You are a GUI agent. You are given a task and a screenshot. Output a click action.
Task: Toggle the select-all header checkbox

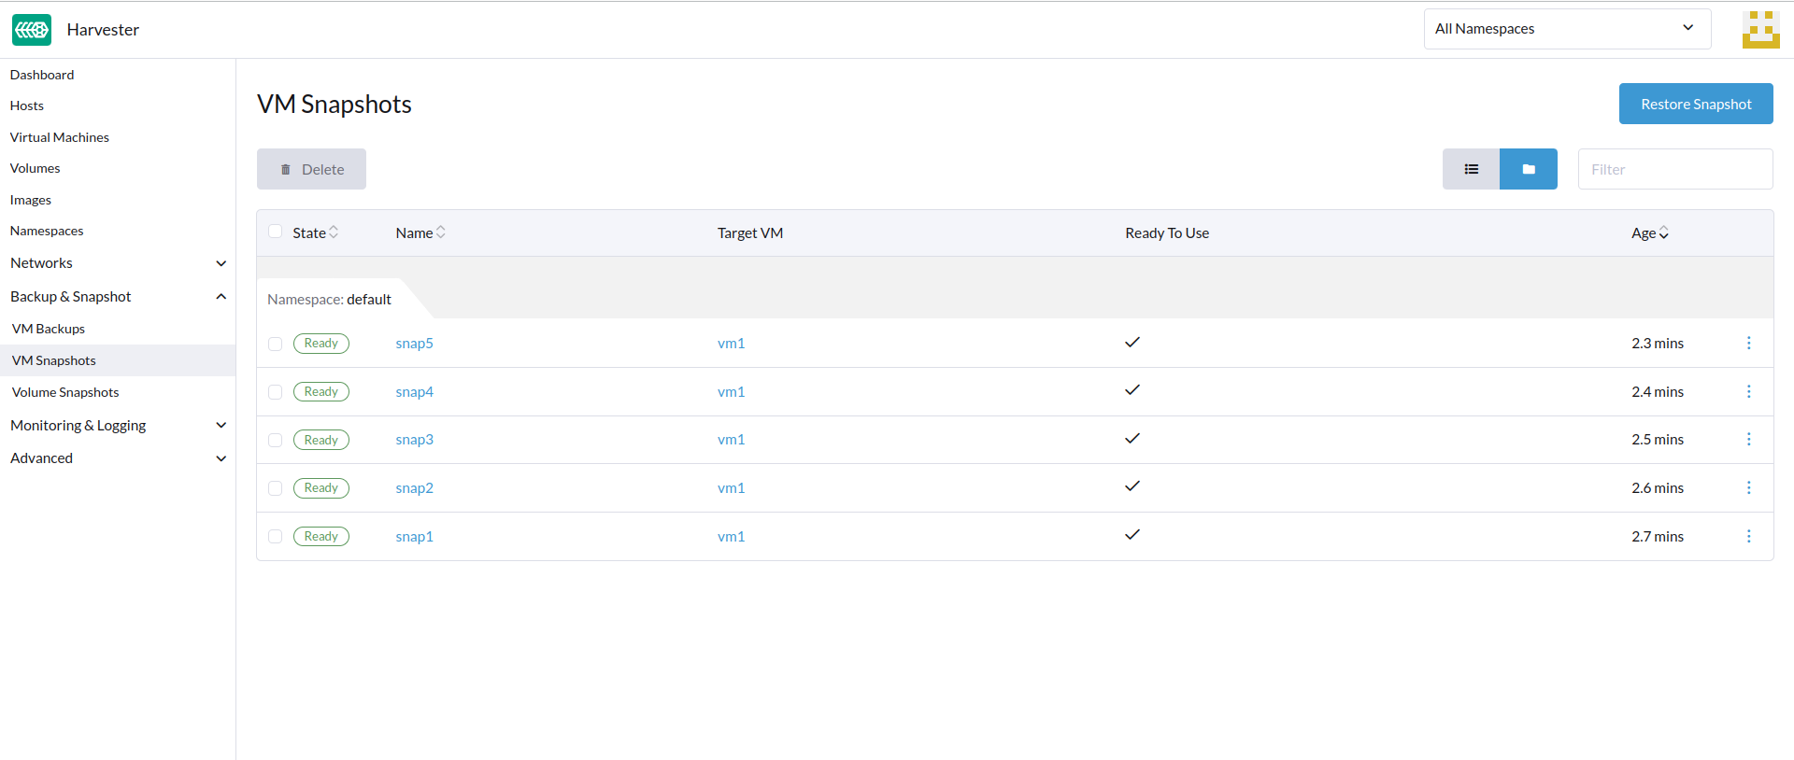coord(276,232)
